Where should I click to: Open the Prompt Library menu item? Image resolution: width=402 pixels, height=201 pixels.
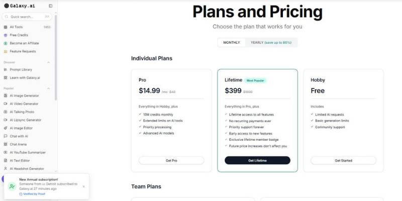point(21,69)
